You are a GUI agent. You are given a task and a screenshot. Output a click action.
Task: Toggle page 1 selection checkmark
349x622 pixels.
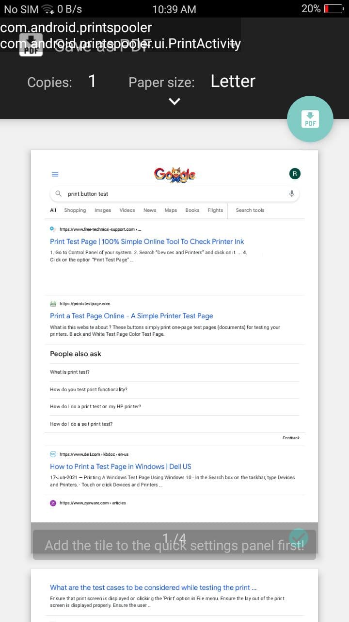(x=299, y=538)
